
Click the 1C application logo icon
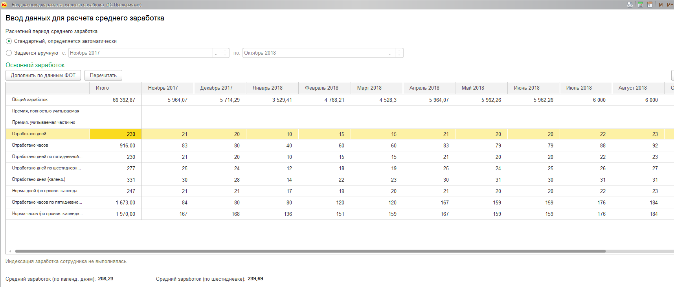[x=4, y=5]
